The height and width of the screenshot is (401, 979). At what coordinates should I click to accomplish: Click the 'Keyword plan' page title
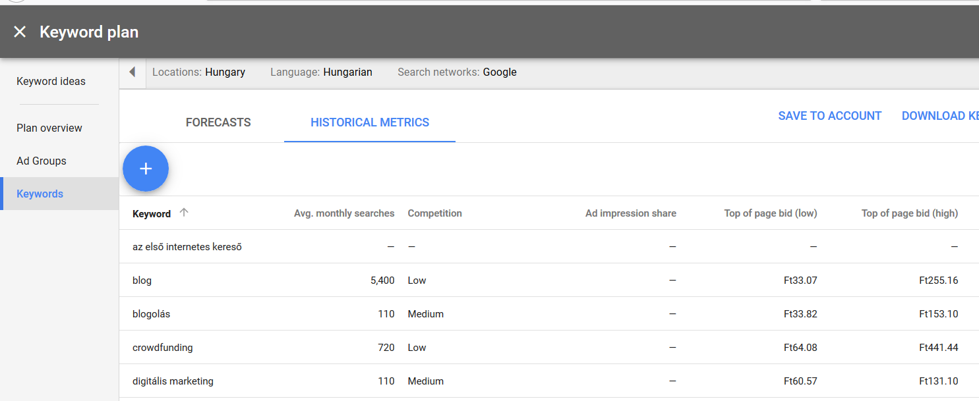89,32
